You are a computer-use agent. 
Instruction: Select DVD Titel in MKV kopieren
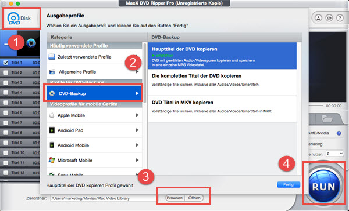click(x=222, y=109)
